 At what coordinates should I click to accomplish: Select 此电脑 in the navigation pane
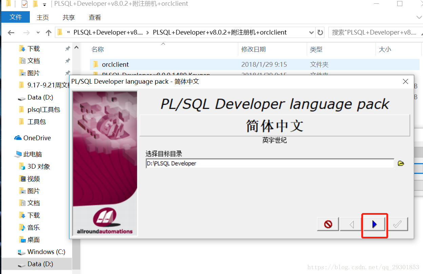[33, 154]
